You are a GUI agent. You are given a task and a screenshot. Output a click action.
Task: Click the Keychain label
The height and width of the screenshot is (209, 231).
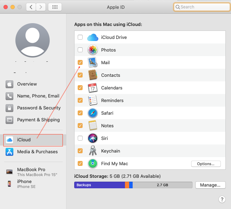[111, 151]
